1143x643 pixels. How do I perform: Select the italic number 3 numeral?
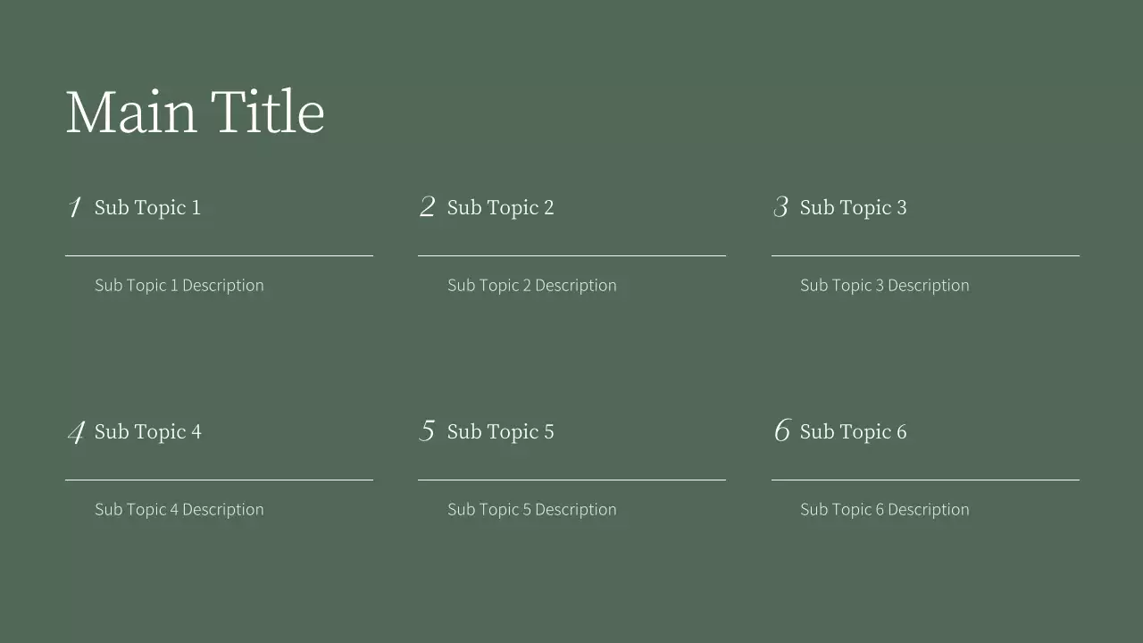pos(780,208)
